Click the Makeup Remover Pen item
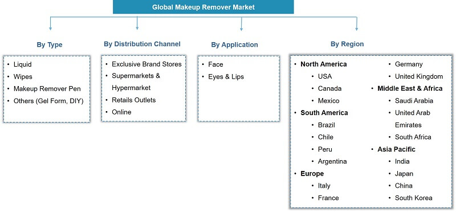Screen dimensions: 456x212 (47, 89)
